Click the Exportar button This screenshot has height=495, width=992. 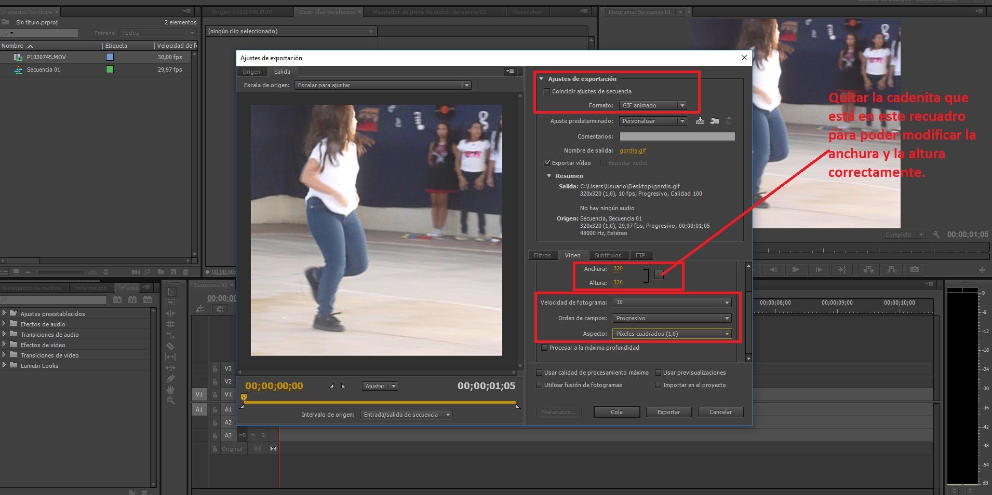[x=668, y=412]
